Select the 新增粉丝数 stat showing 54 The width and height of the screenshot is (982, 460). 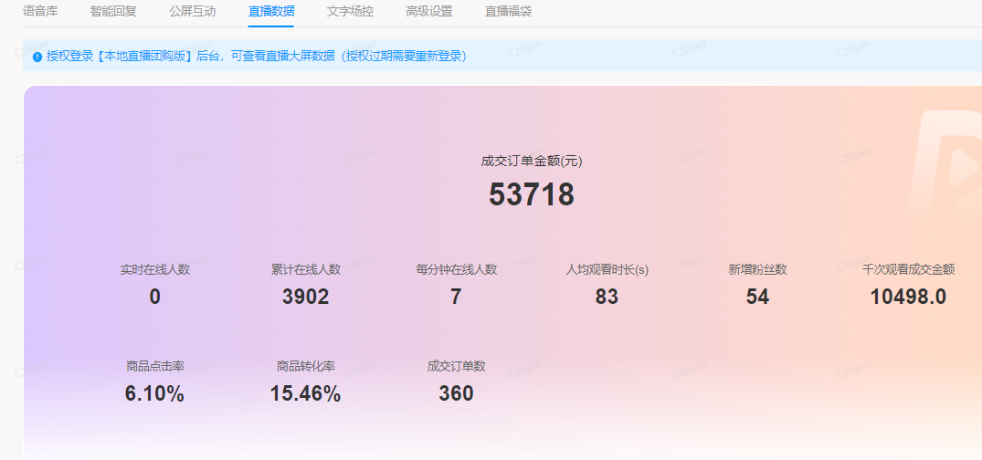[757, 297]
